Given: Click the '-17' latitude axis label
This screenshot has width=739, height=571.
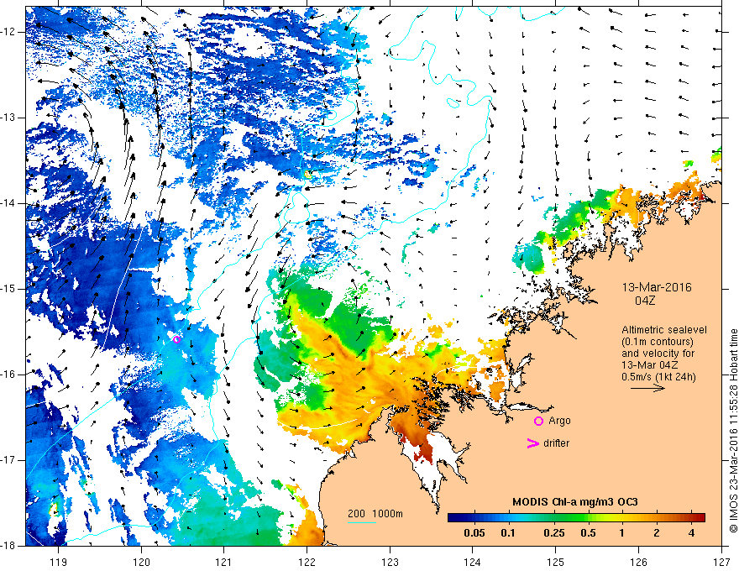Looking at the screenshot, I should click(x=8, y=460).
